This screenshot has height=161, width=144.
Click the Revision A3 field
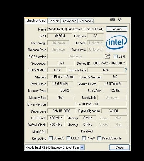(95, 36)
